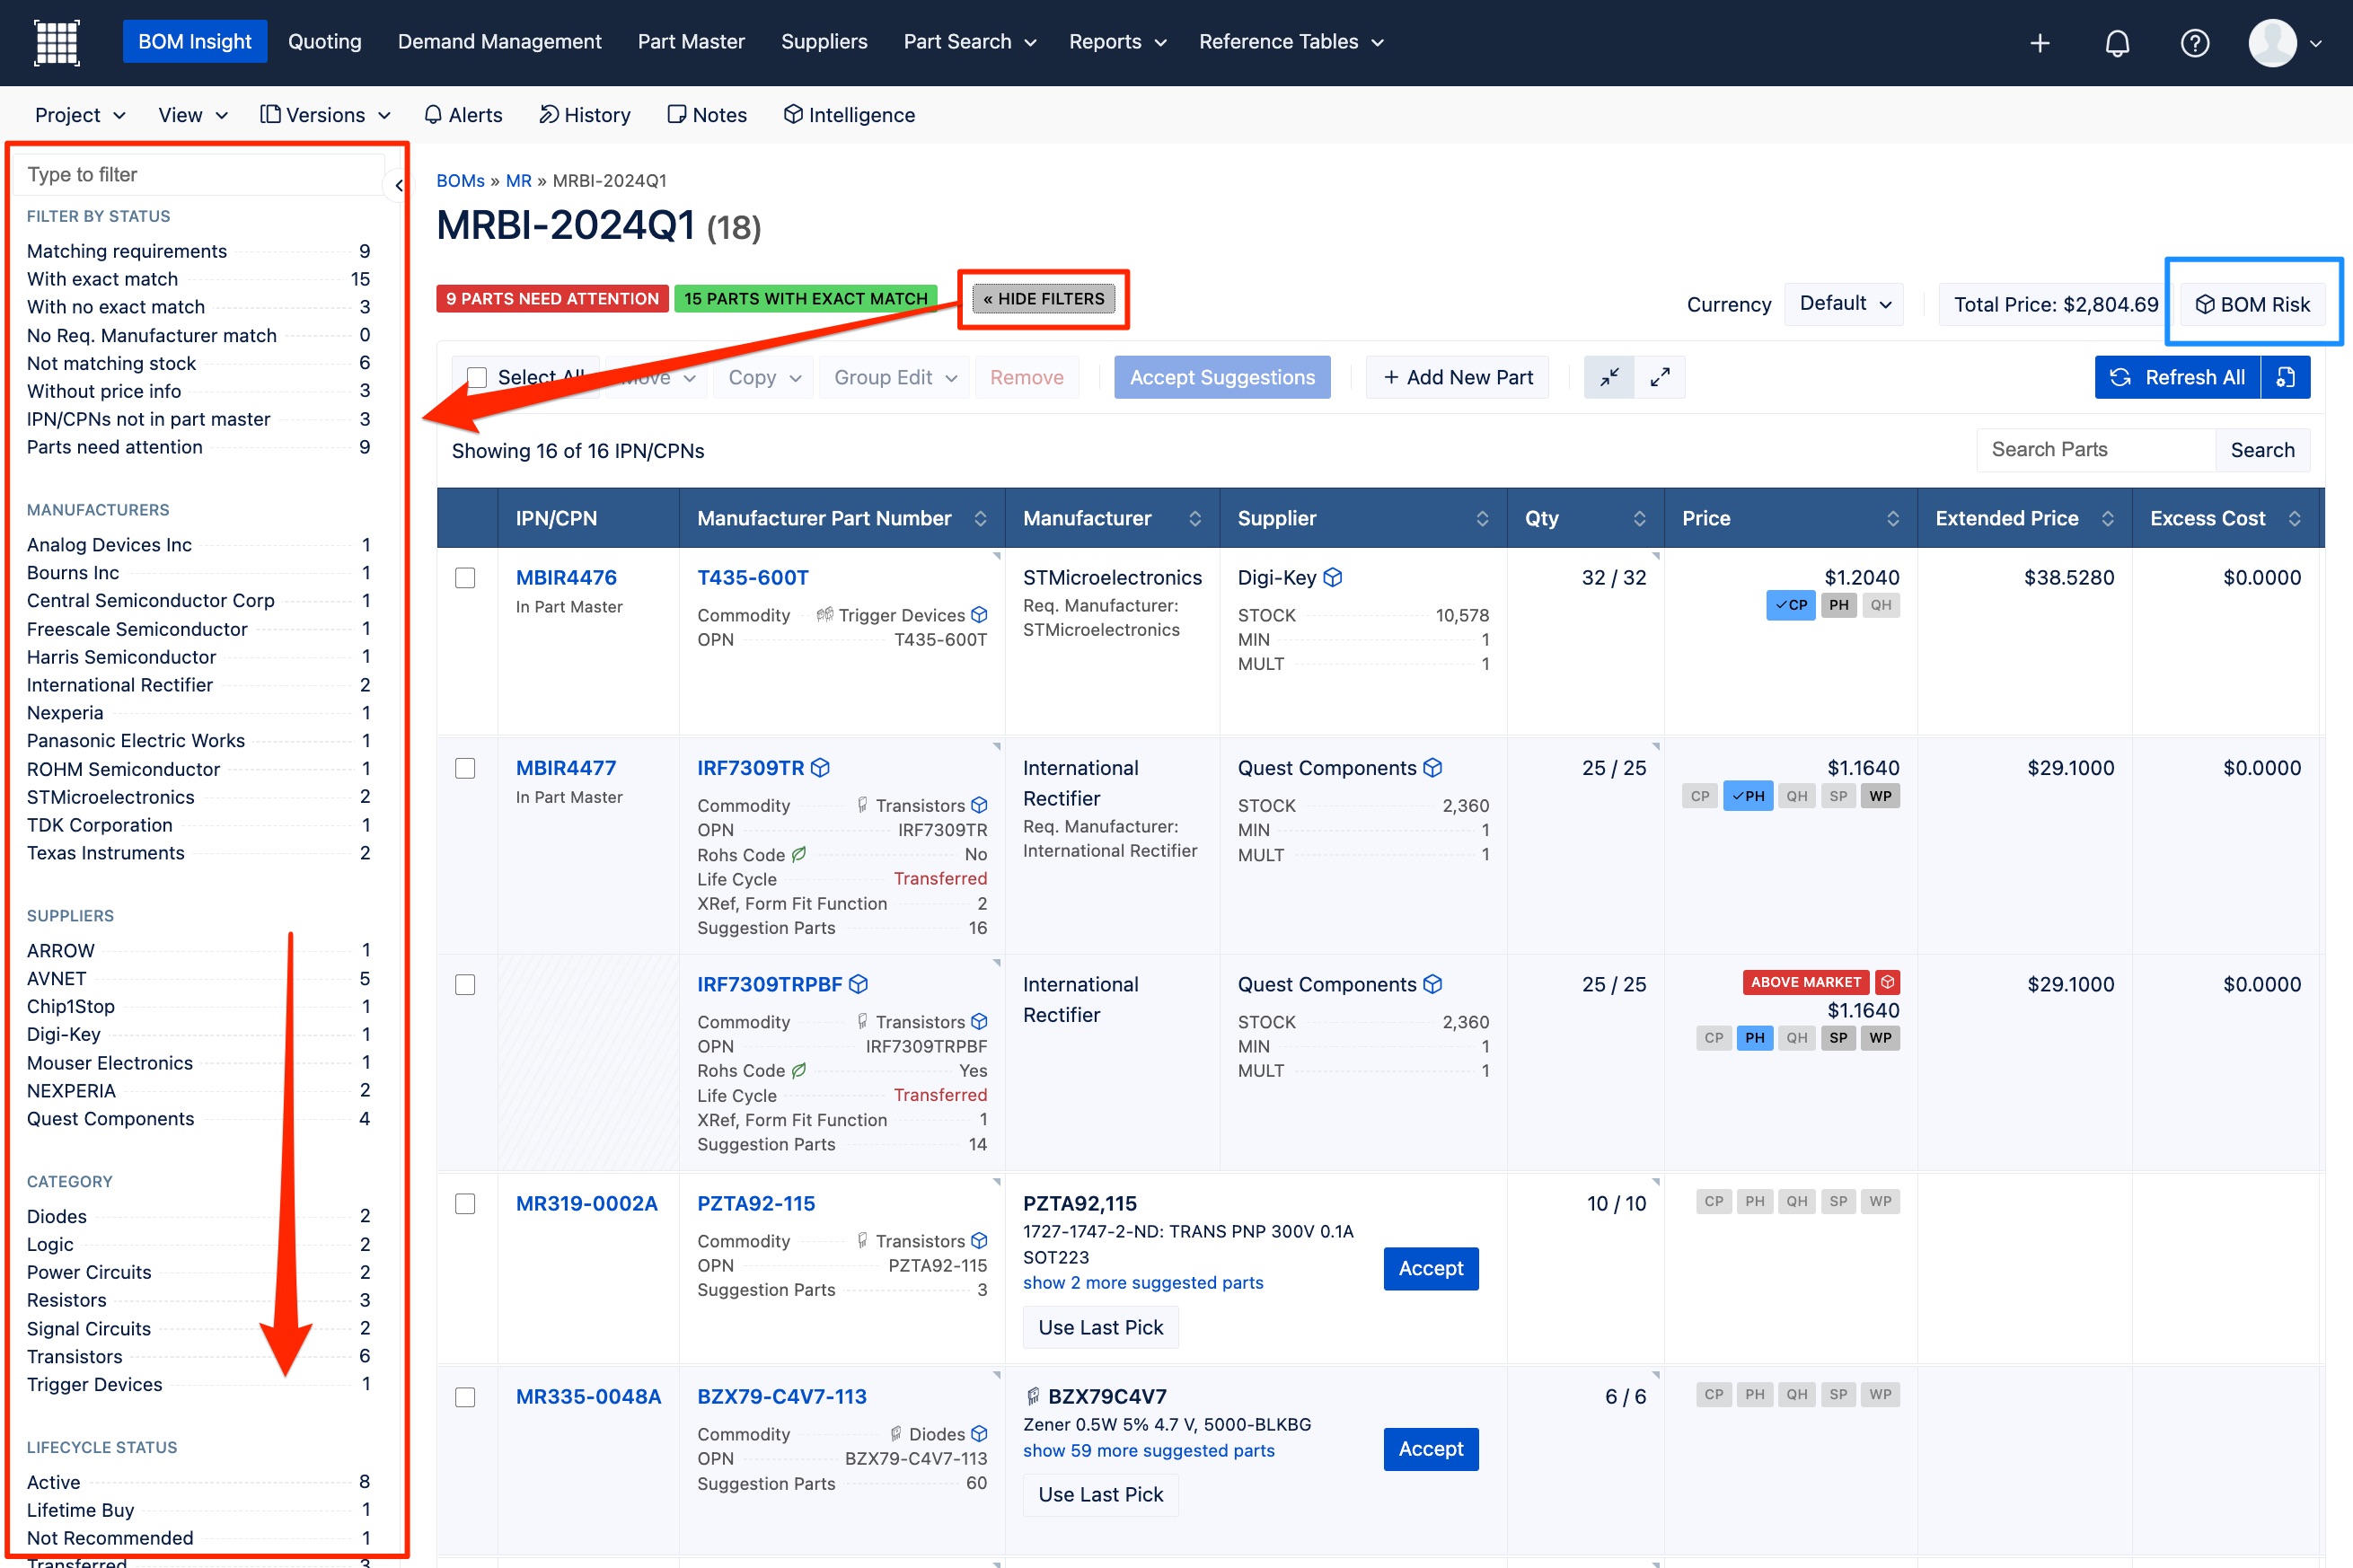Tick the Select All checkbox
This screenshot has height=1568, width=2353.
pos(477,377)
